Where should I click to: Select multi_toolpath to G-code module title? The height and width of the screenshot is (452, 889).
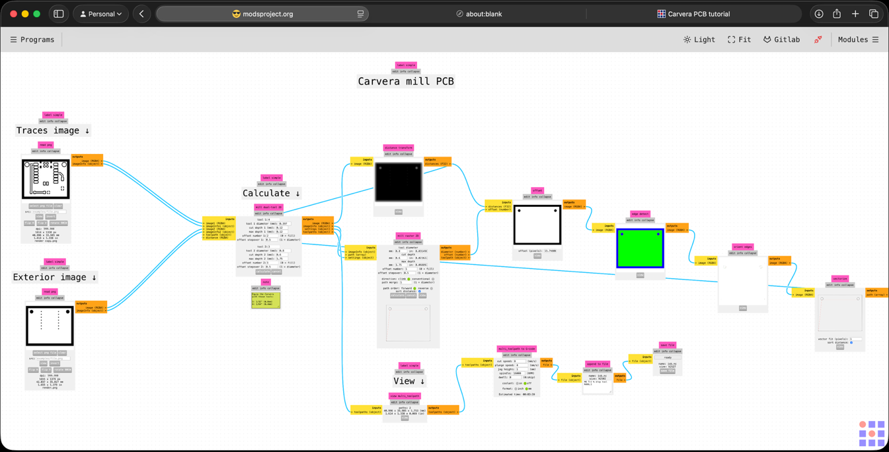click(517, 349)
